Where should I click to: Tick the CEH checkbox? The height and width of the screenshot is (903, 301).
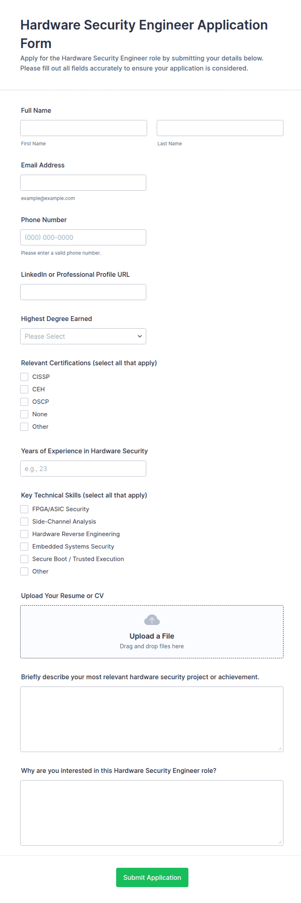coord(24,389)
